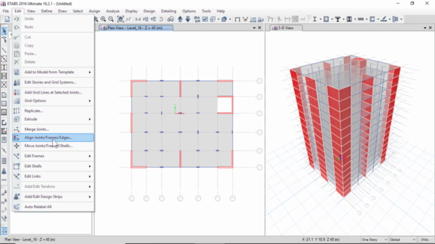Click the snap options icon at sidebar bottom
The image size is (435, 244).
[x=4, y=230]
